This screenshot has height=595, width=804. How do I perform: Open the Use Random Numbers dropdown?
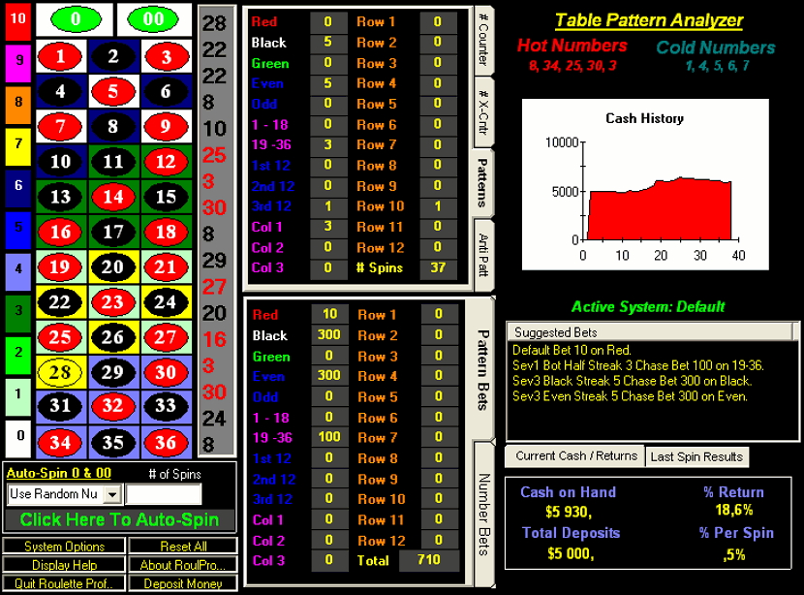tap(112, 494)
